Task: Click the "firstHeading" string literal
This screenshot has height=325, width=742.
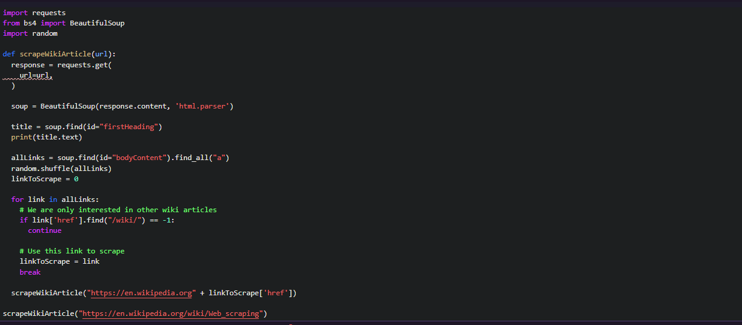Action: pos(128,127)
